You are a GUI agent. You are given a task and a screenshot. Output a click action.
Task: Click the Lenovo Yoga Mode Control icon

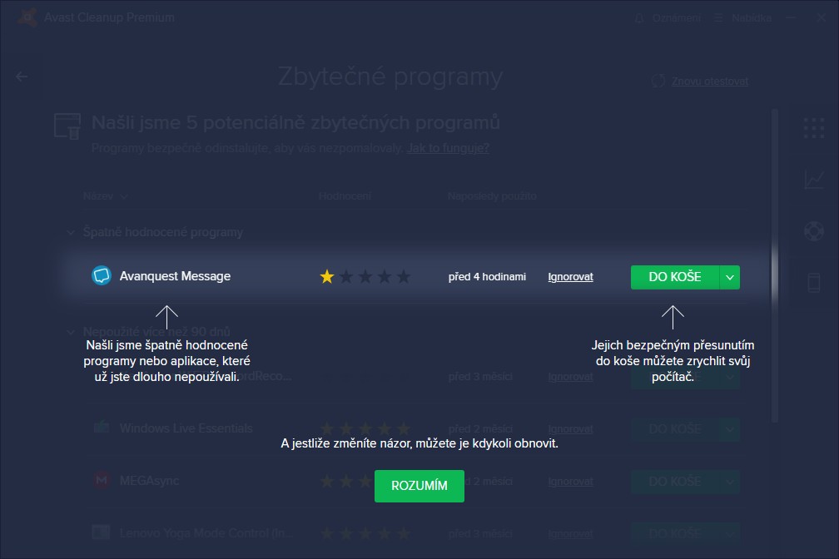point(102,532)
